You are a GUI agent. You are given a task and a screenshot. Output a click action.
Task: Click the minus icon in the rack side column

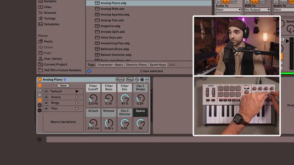tap(40, 95)
